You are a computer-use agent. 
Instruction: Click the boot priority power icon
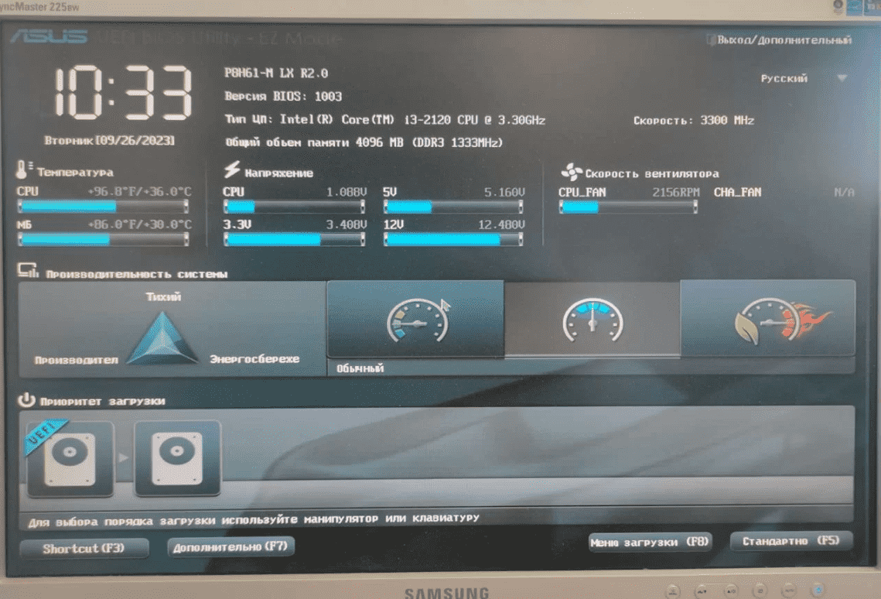pos(26,399)
